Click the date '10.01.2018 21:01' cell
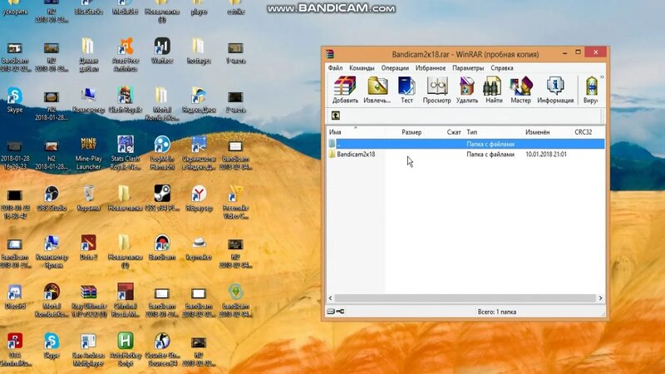Screen dimensions: 665x374 tap(546, 155)
